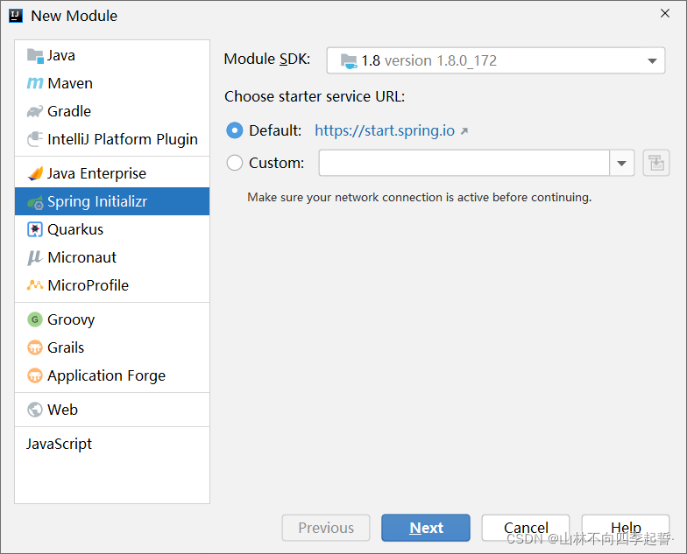Screen dimensions: 687x554
Task: Choose Gradle module type
Action: pyautogui.click(x=112, y=111)
